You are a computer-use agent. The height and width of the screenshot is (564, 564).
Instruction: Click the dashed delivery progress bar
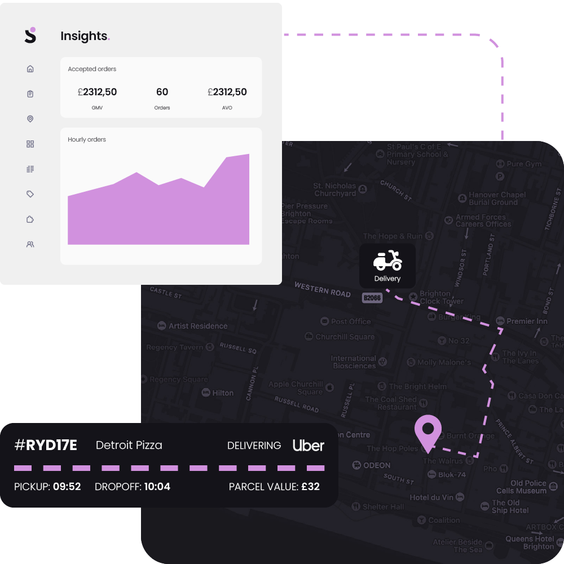tap(169, 468)
